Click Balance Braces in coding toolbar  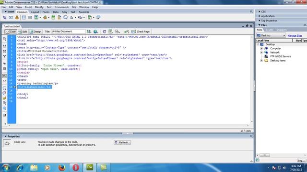5,68
